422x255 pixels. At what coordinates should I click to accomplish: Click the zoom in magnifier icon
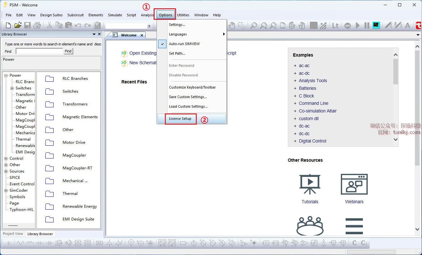click(264, 26)
